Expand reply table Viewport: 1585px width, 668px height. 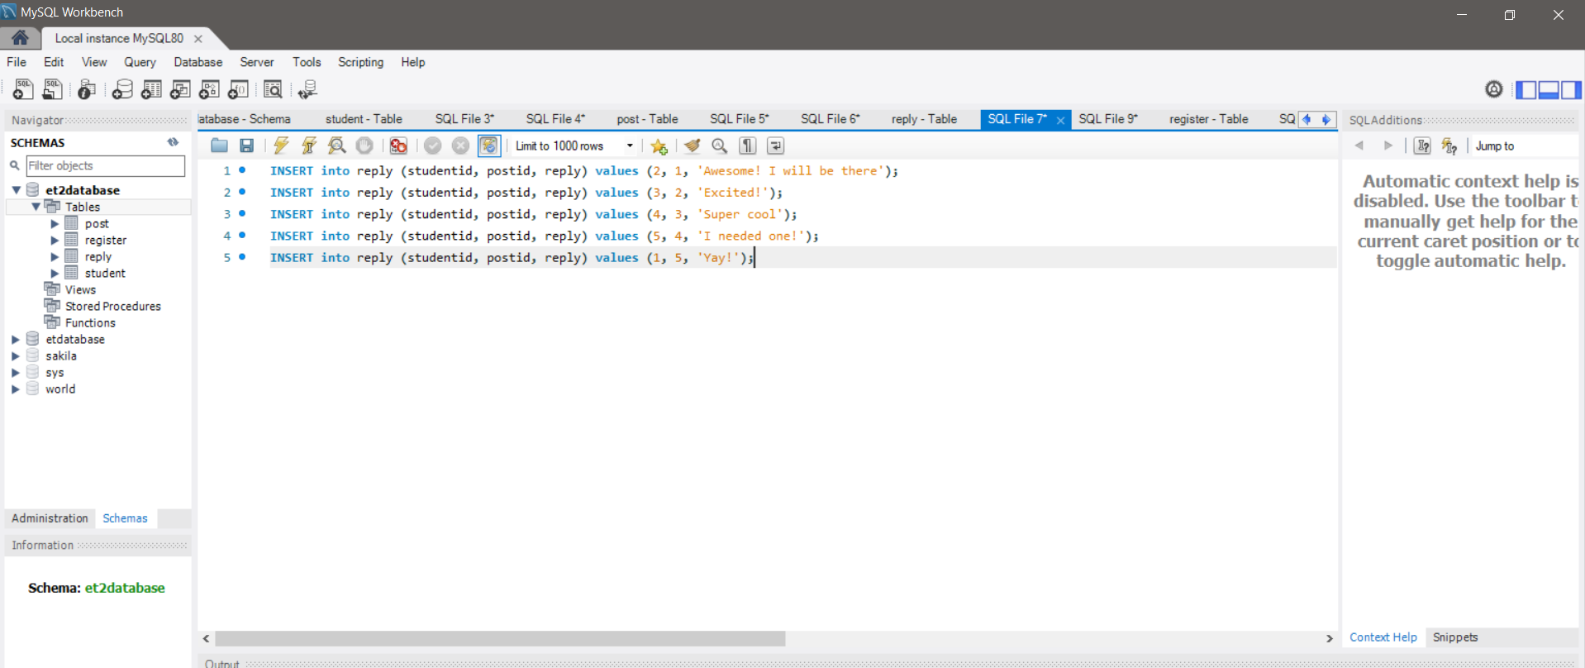[x=55, y=256]
